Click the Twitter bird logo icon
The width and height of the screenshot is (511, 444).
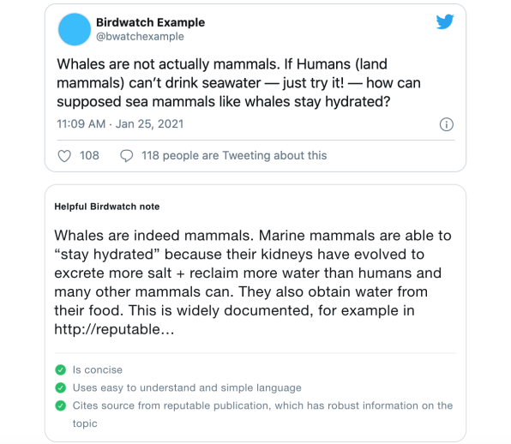pos(445,21)
